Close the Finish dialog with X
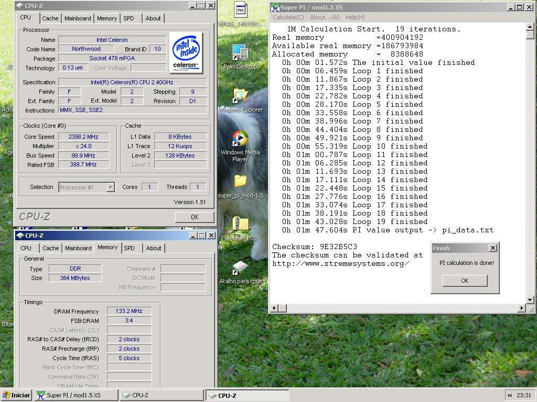This screenshot has height=402, width=537. tap(493, 248)
